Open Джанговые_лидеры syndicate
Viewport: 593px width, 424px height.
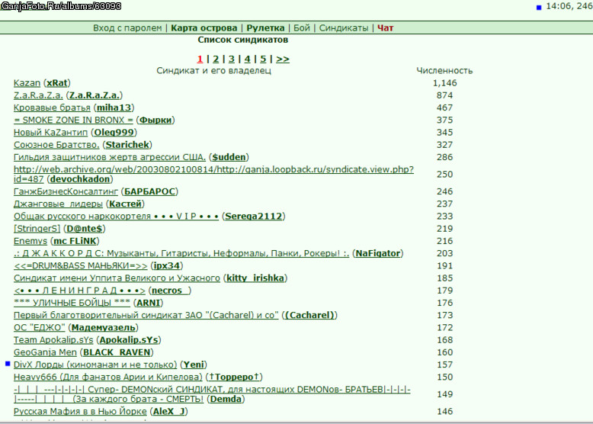point(58,204)
